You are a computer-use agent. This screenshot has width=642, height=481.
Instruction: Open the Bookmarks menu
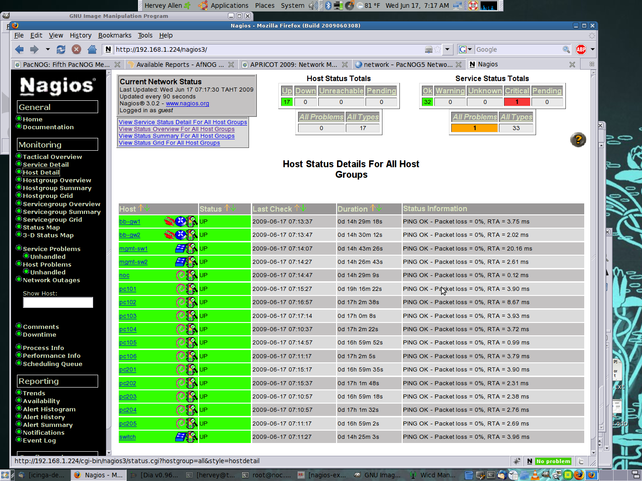click(115, 35)
